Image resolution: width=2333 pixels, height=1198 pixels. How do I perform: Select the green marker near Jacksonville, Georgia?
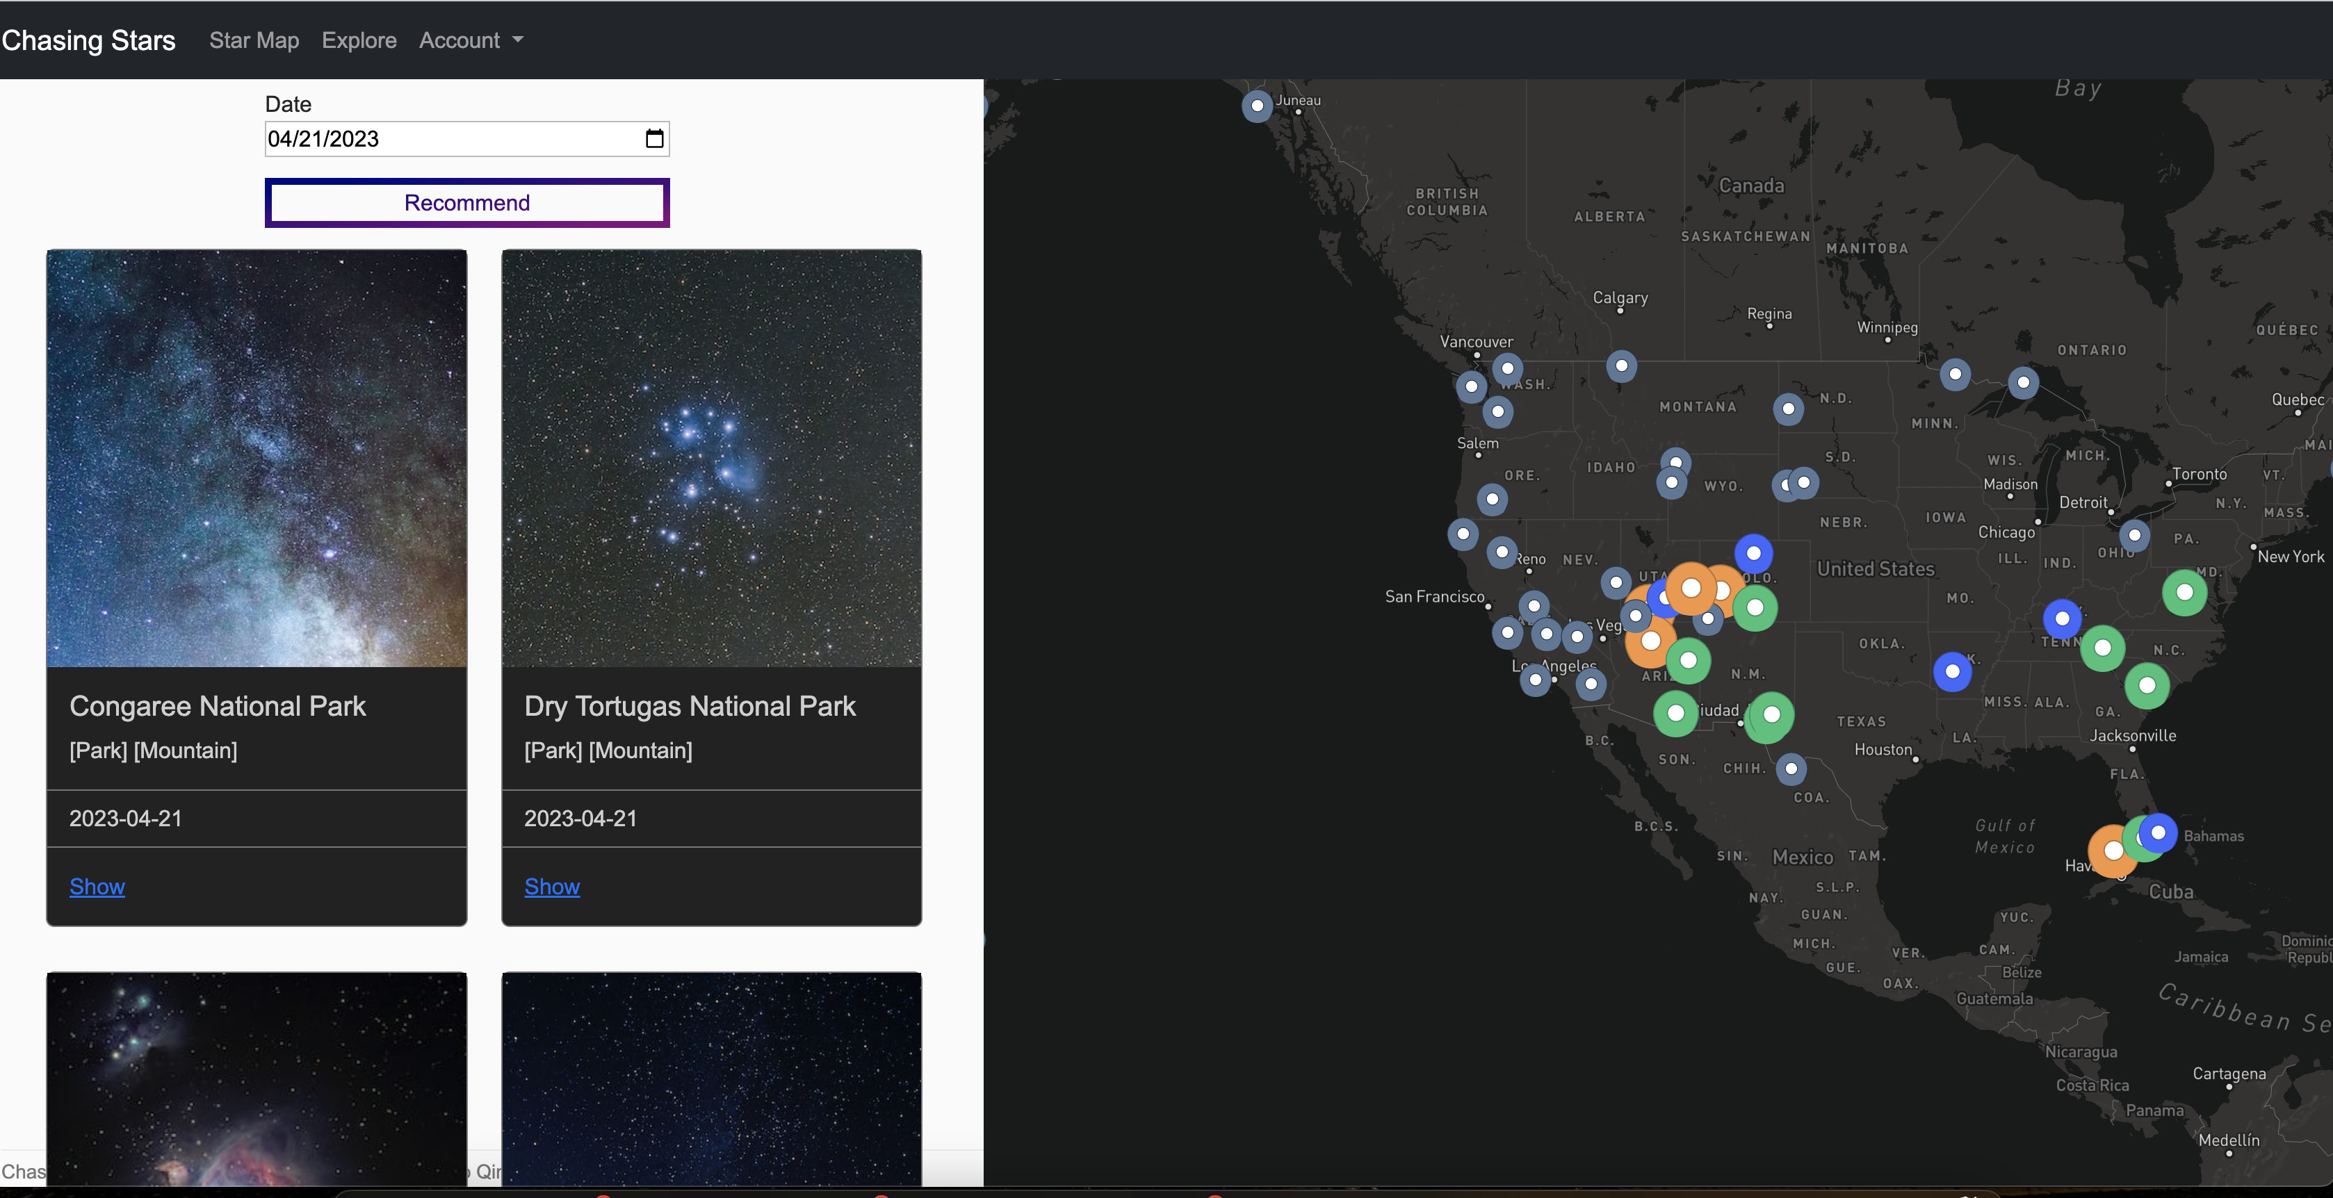pyautogui.click(x=2147, y=685)
